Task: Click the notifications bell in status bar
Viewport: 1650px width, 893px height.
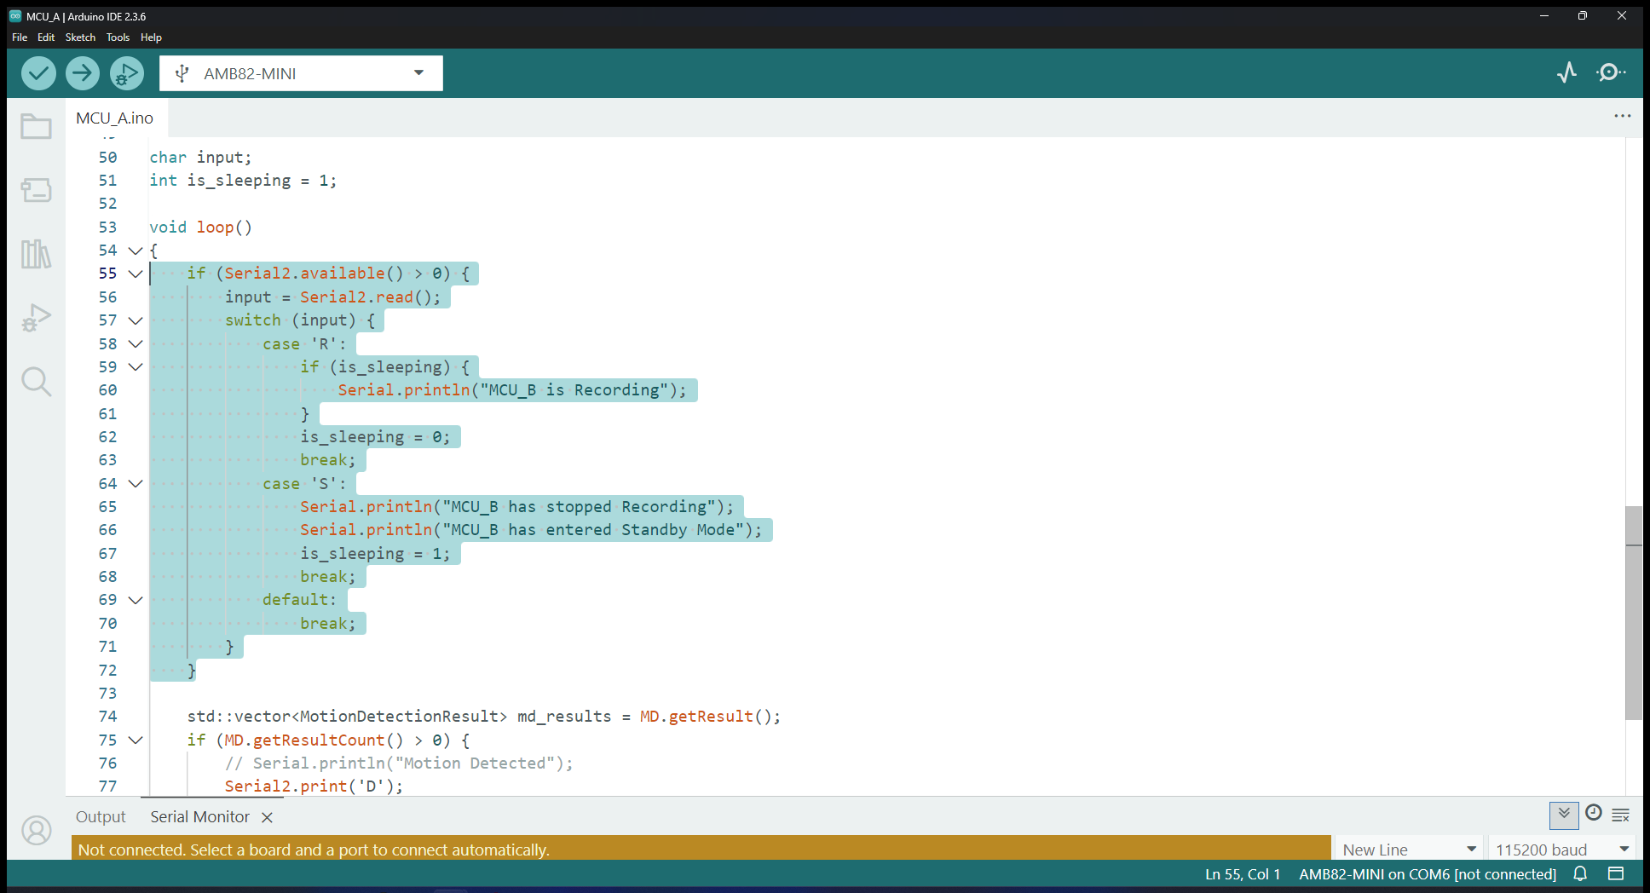Action: [1580, 873]
